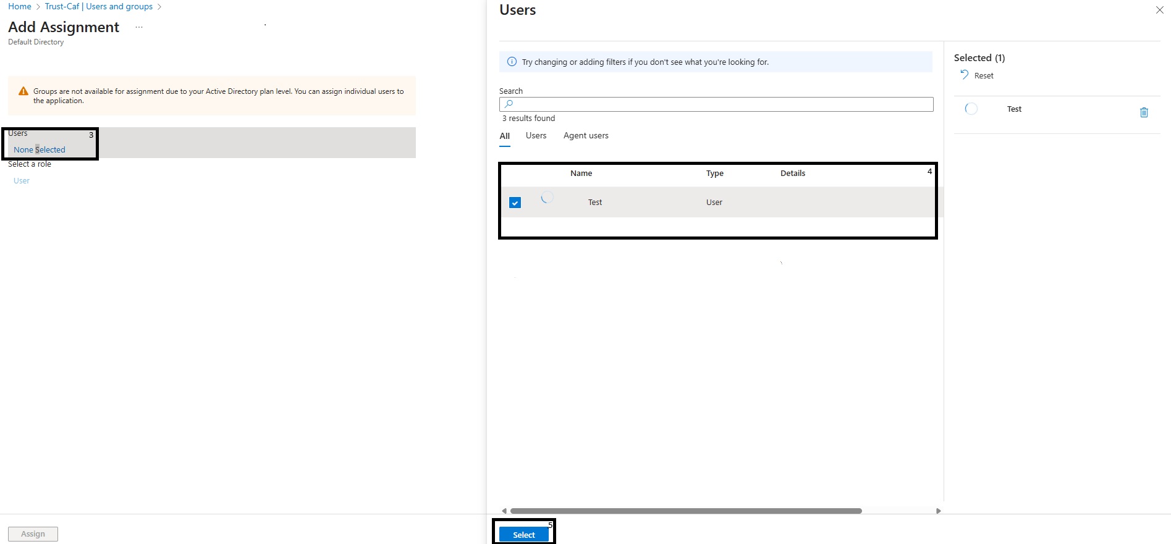Click the 'Selected (1)' heading

point(979,58)
